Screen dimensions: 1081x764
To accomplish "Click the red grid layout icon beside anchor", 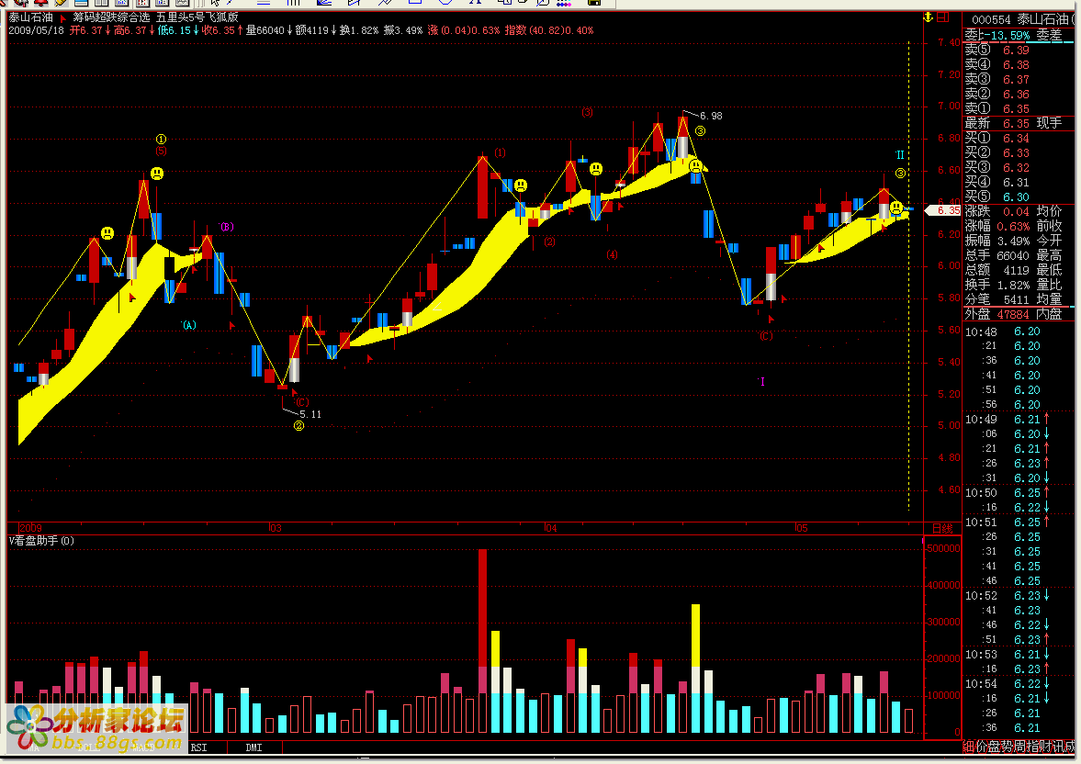I will point(943,17).
